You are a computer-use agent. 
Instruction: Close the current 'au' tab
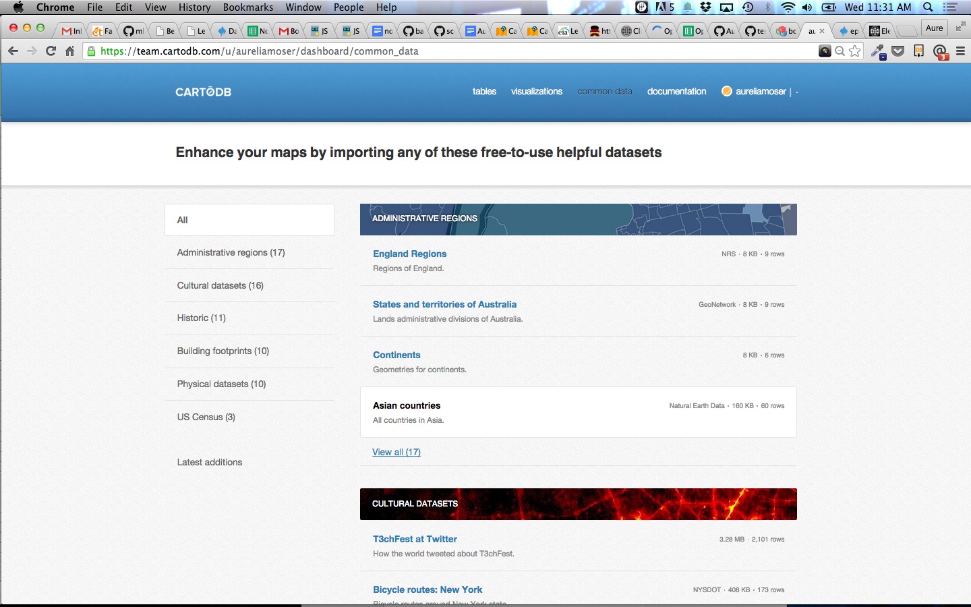(x=822, y=31)
